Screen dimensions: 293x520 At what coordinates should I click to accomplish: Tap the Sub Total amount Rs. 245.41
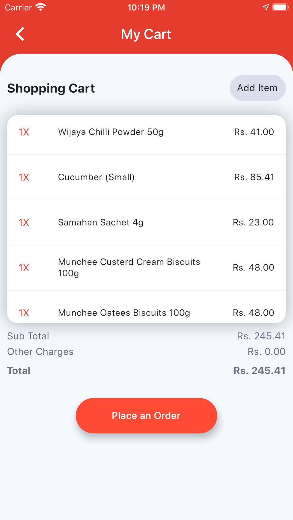pyautogui.click(x=261, y=336)
